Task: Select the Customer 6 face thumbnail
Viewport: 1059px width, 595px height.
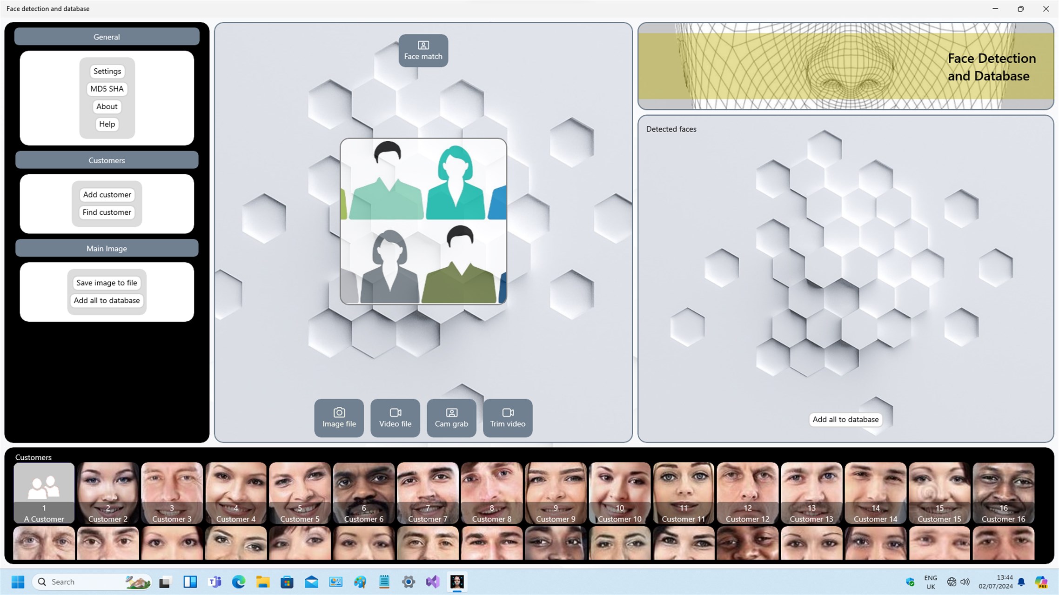Action: click(364, 492)
